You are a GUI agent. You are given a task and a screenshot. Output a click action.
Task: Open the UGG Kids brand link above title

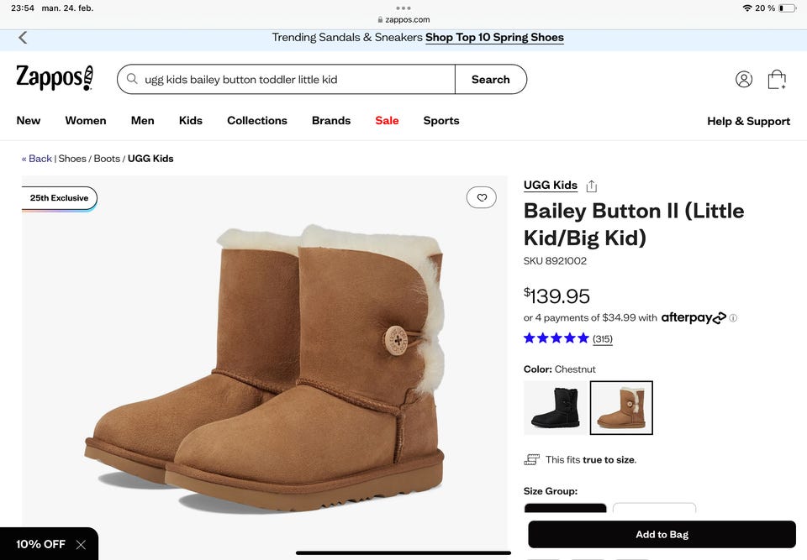click(x=550, y=185)
